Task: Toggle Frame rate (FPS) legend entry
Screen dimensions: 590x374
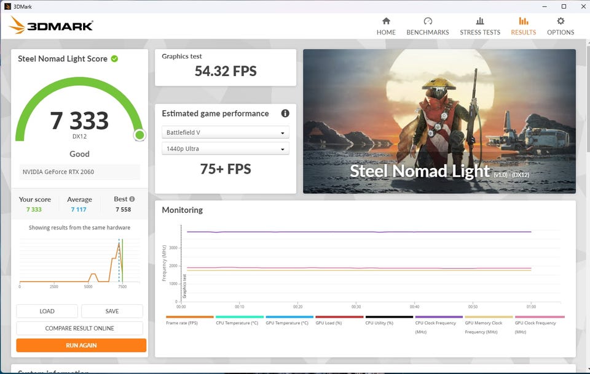Action: 189,320
